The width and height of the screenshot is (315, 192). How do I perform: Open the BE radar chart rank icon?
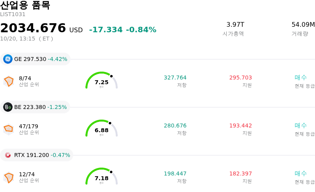click(x=9, y=129)
